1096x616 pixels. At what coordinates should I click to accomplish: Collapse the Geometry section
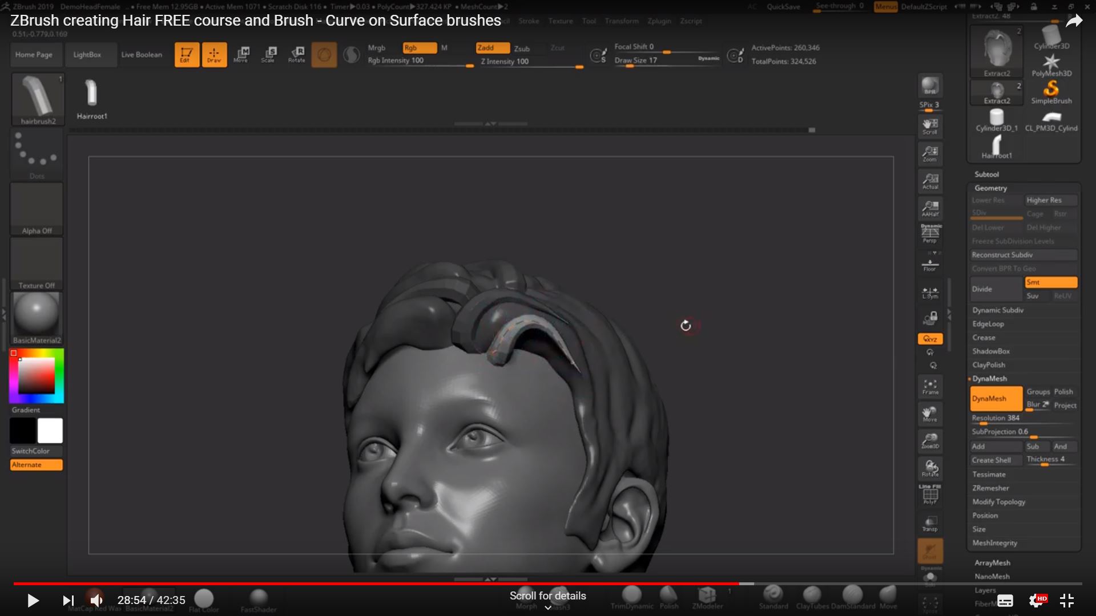(x=990, y=188)
